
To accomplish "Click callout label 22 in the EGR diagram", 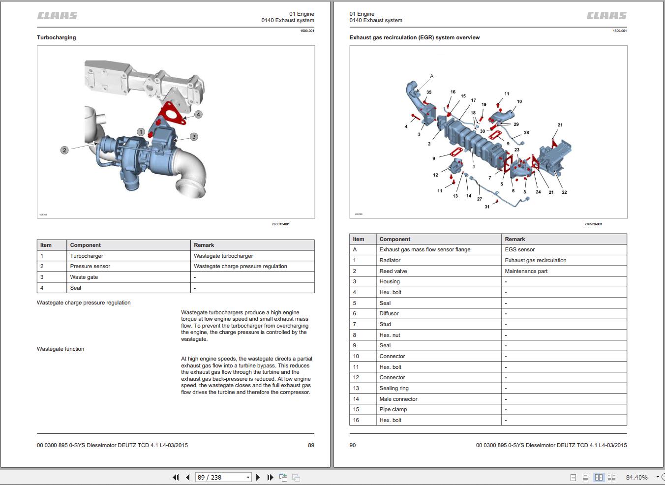I will pyautogui.click(x=564, y=192).
